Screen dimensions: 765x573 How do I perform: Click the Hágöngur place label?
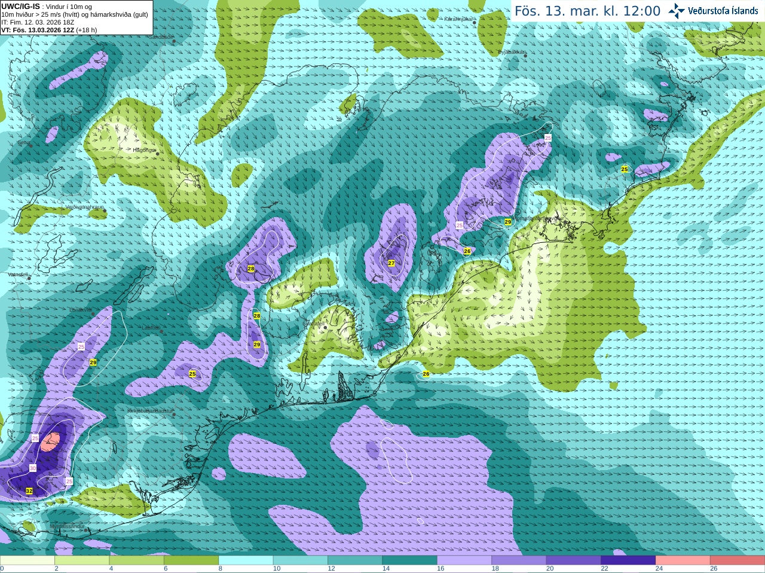(x=144, y=150)
